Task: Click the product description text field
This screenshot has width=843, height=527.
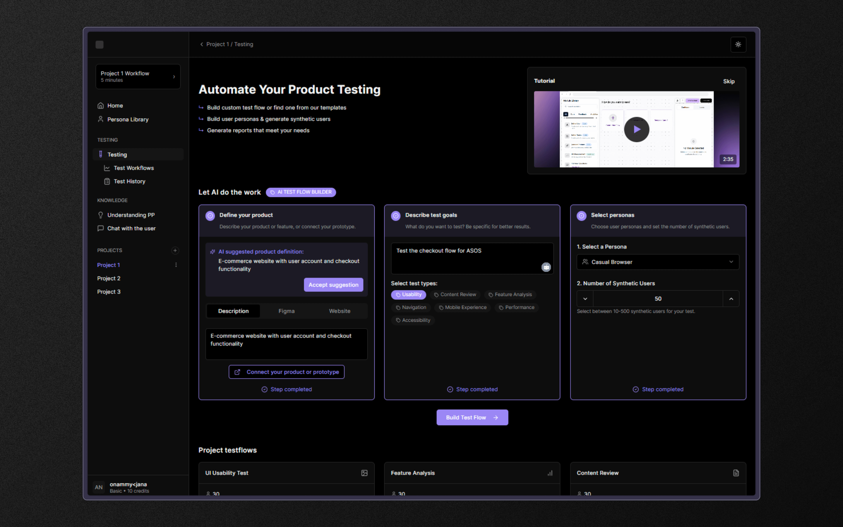Action: point(286,344)
